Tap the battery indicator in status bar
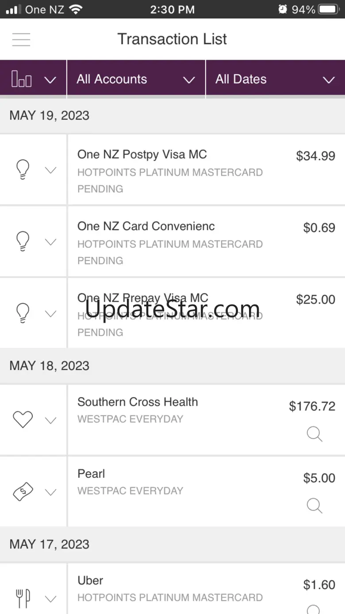 pyautogui.click(x=329, y=9)
